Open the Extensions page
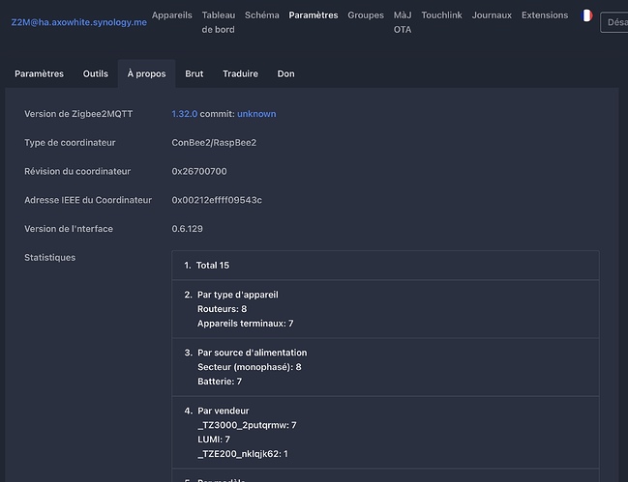This screenshot has width=628, height=482. coord(545,15)
